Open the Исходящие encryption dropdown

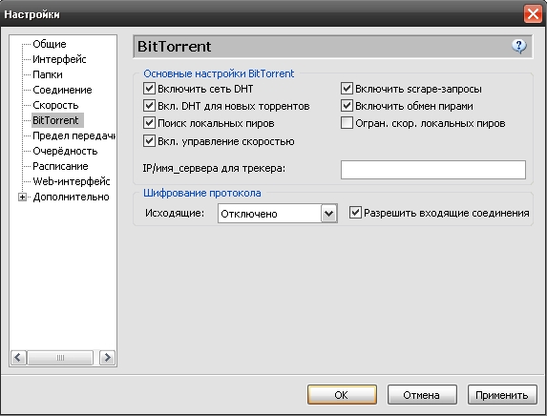pos(329,214)
